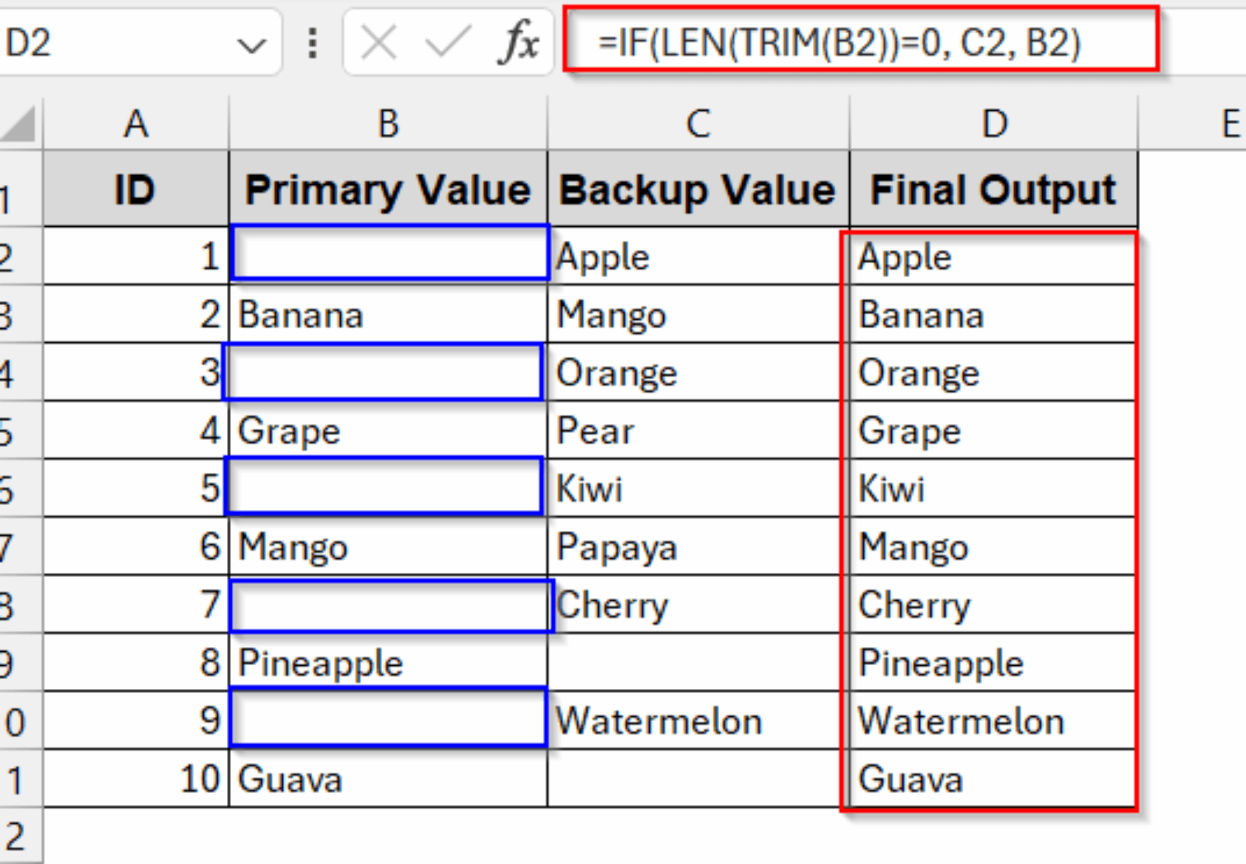Click the Apple cell under Final Output

coord(992,256)
